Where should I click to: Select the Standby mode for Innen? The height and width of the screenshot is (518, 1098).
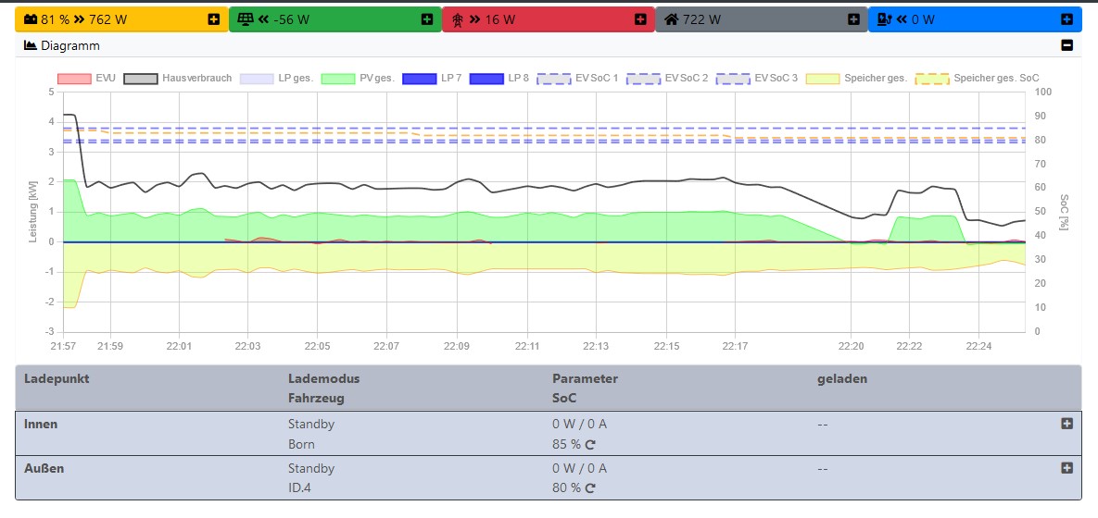[x=311, y=424]
